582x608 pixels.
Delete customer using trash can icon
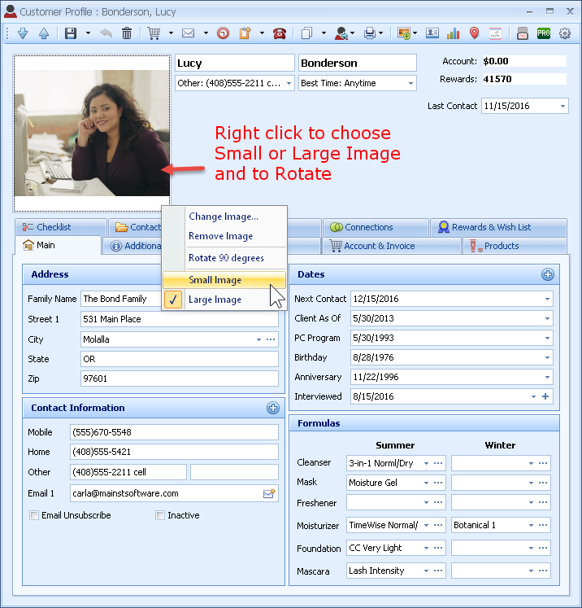127,33
